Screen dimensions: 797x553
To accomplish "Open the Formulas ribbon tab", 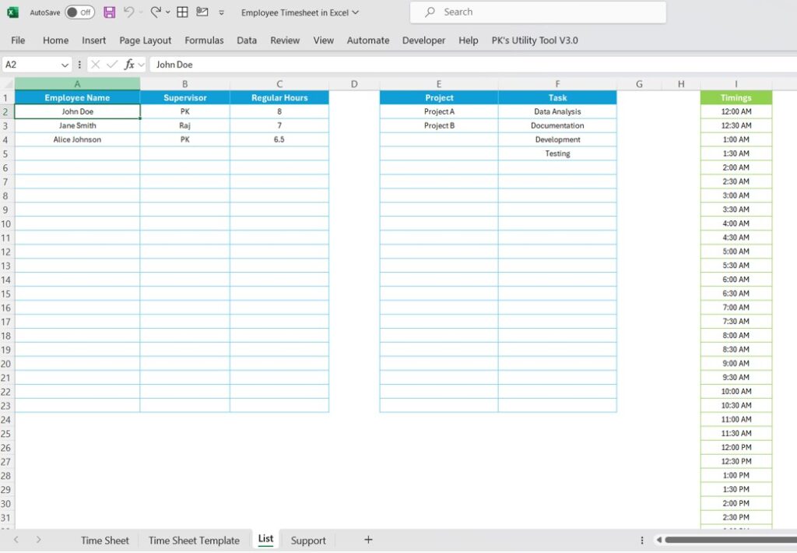I will (204, 41).
